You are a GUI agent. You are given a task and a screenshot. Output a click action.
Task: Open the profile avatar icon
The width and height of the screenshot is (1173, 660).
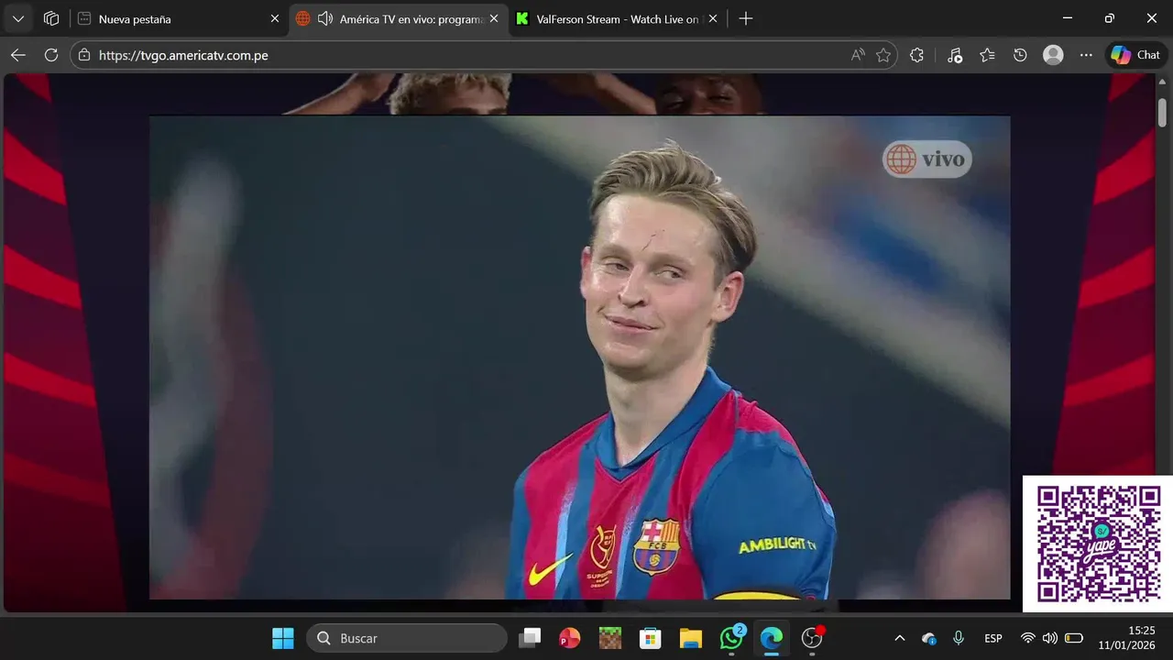click(1053, 55)
